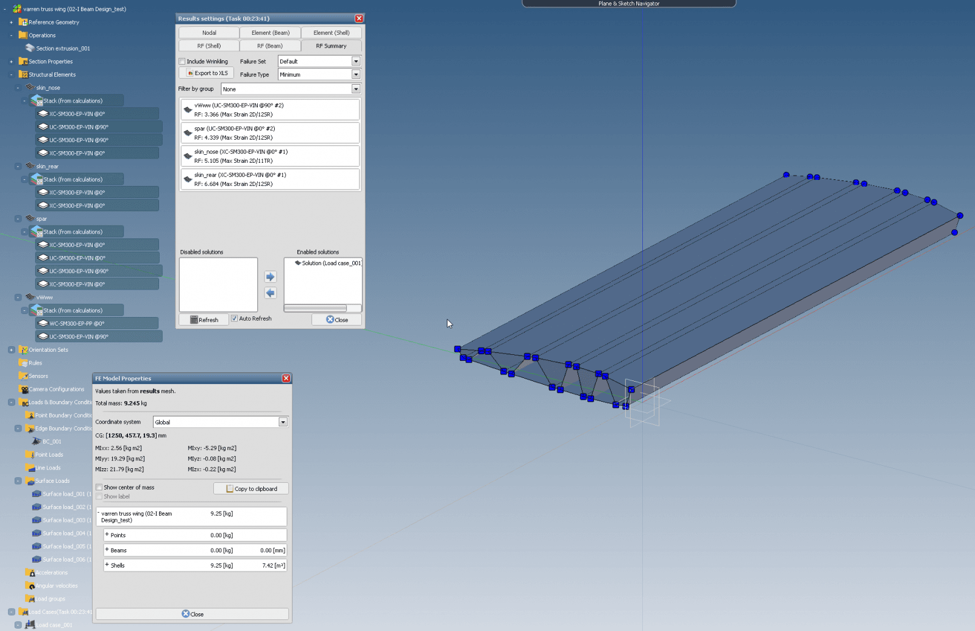Expand the Beams mass row
The width and height of the screenshot is (975, 631).
tap(107, 550)
